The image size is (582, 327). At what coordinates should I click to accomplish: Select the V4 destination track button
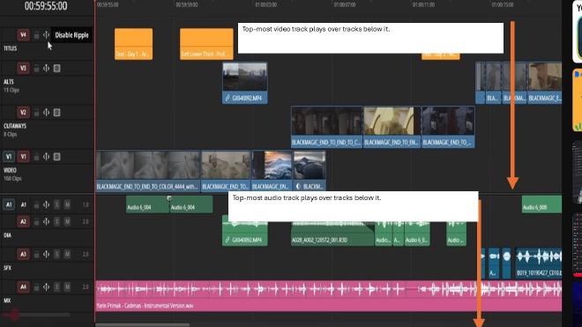click(23, 35)
